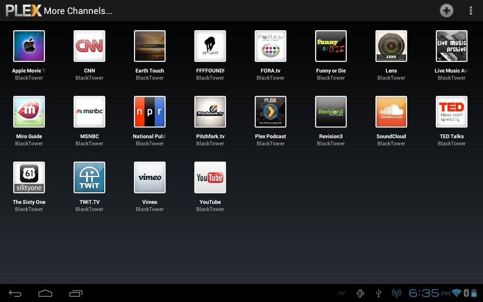483x302 pixels.
Task: Tap the Android back button
Action: [x=15, y=294]
